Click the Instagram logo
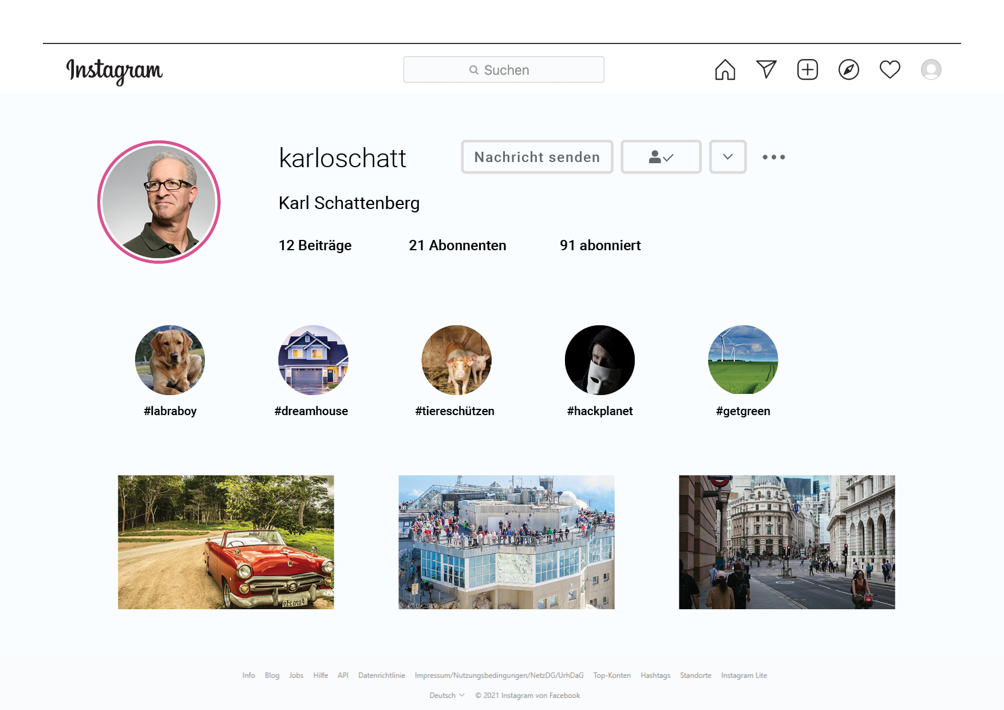Image resolution: width=1004 pixels, height=710 pixels. pos(114,70)
